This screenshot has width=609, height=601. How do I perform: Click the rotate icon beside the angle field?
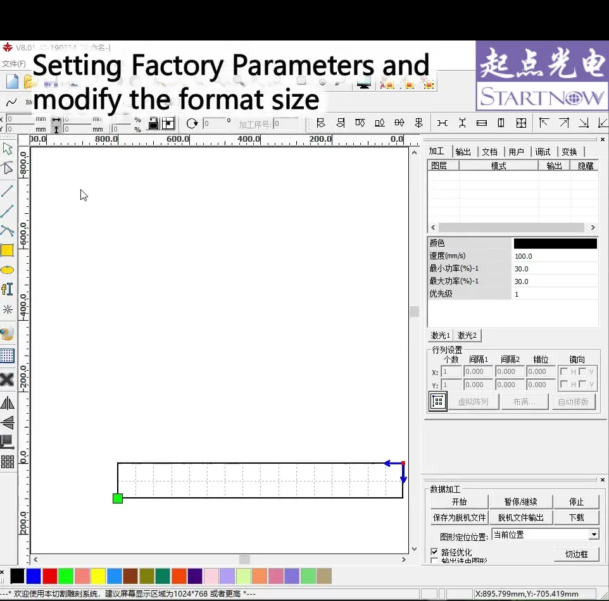click(x=192, y=124)
